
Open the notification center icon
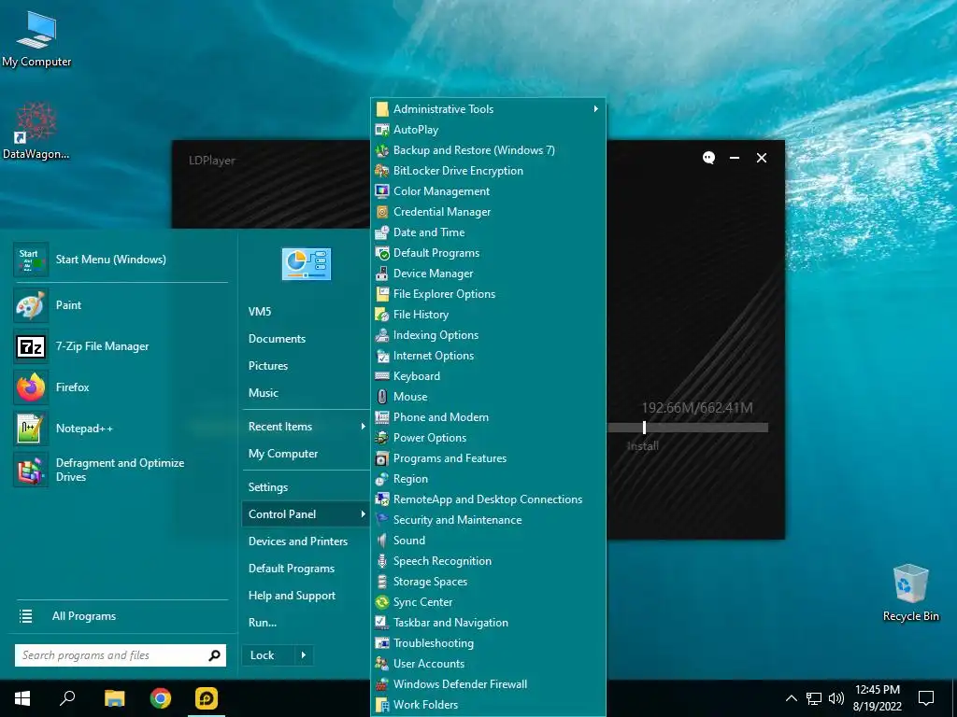click(x=926, y=698)
